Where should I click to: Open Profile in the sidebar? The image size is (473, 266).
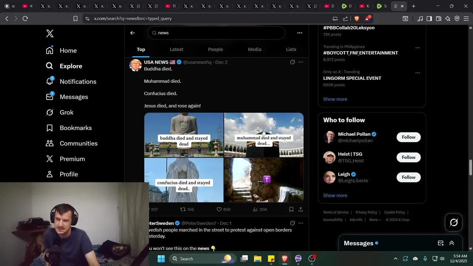click(62, 174)
